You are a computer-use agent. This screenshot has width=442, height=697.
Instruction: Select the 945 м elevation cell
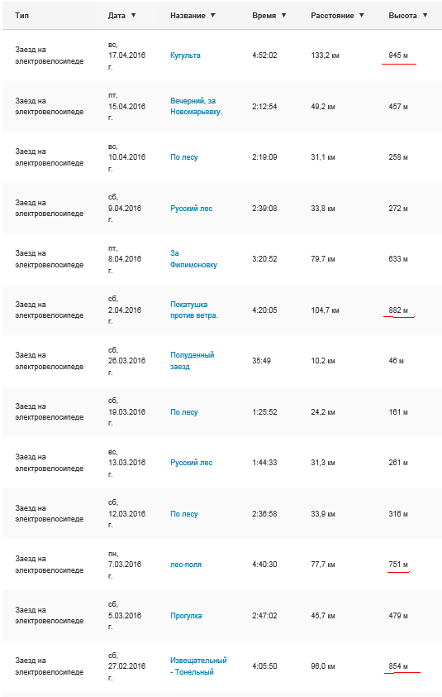[398, 55]
